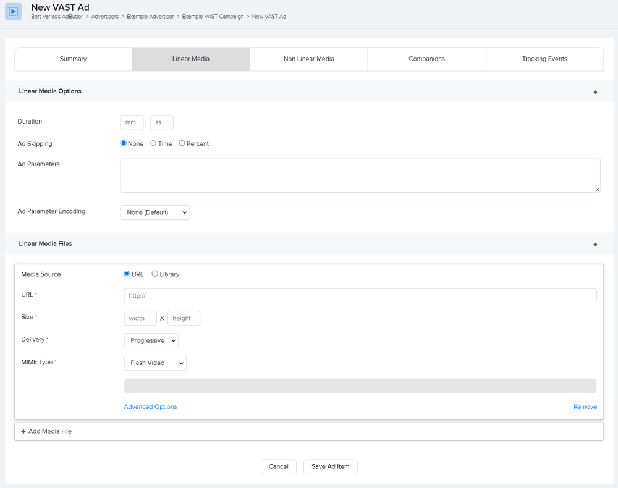
Task: Click the Size height field
Action: 184,318
